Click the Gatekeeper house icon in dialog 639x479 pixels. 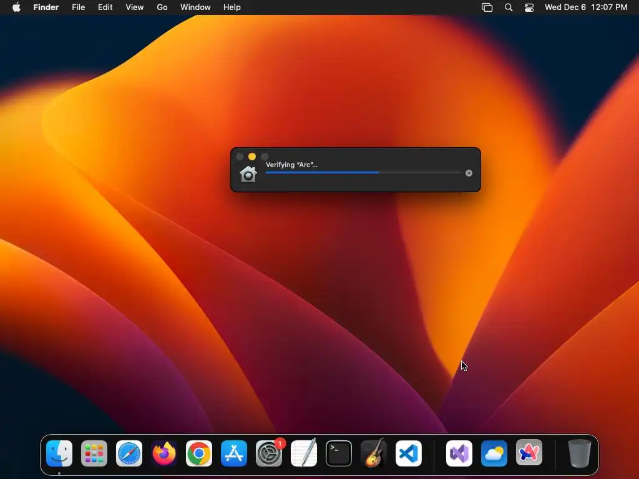point(248,175)
